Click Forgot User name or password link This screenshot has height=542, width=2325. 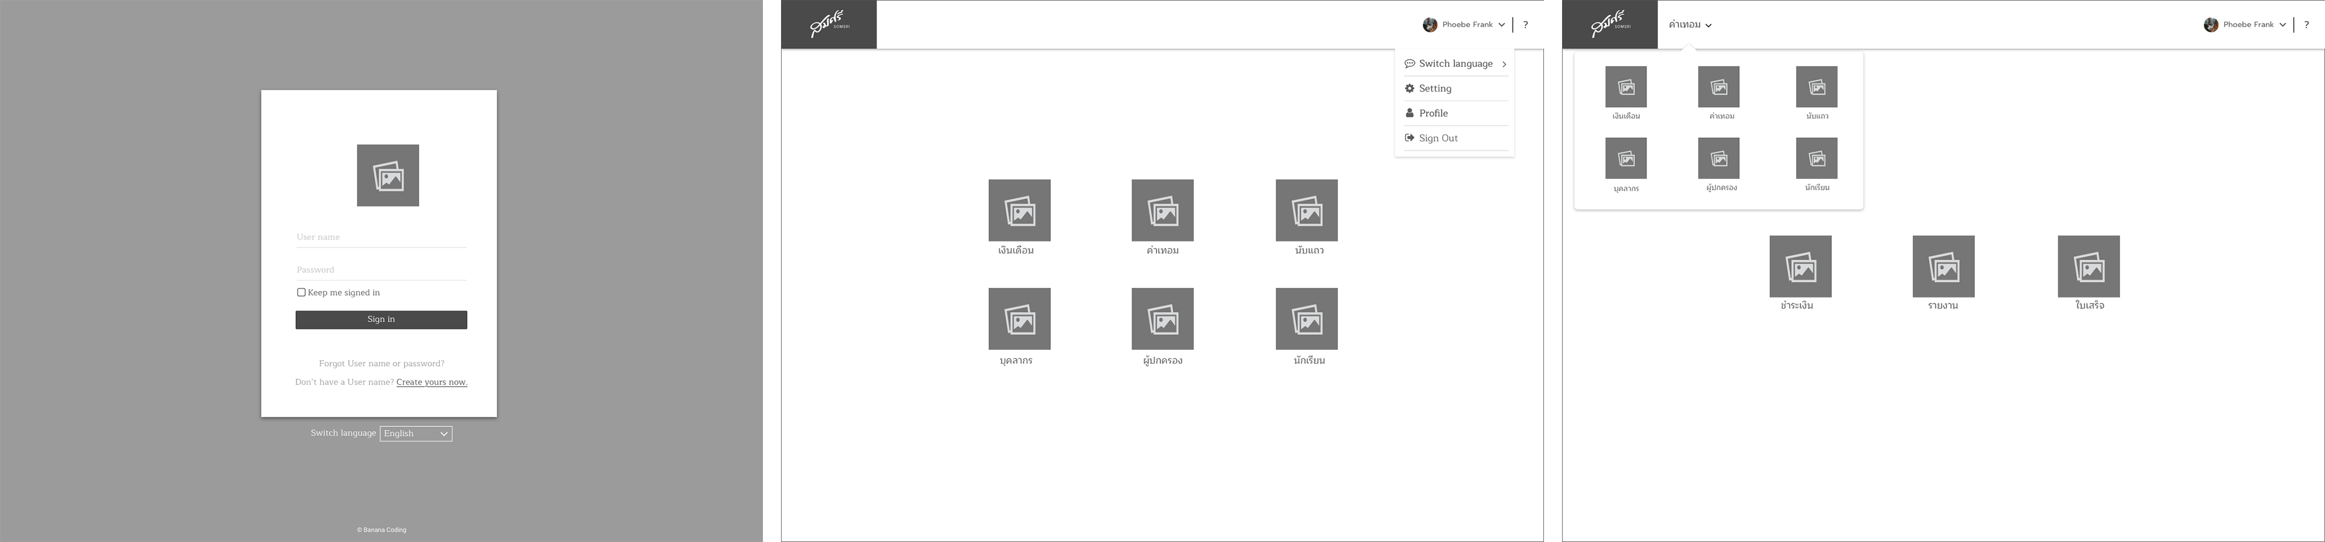381,363
